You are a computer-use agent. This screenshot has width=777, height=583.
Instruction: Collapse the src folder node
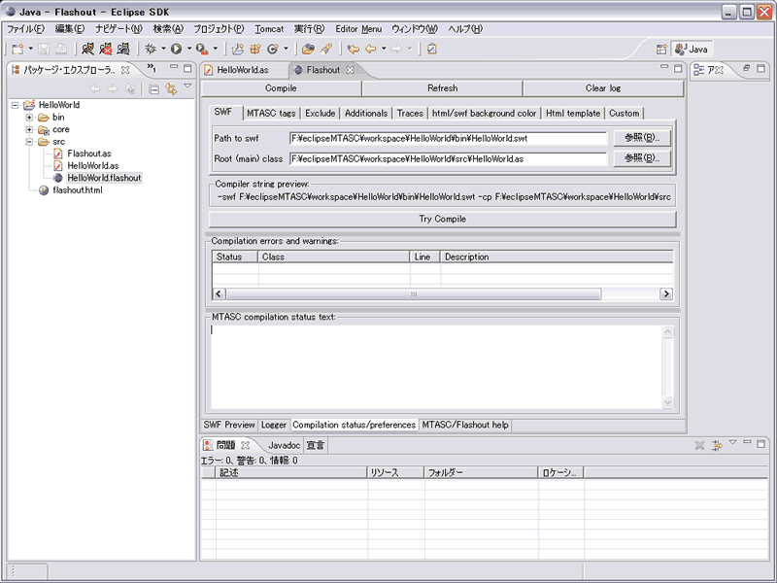pyautogui.click(x=29, y=142)
